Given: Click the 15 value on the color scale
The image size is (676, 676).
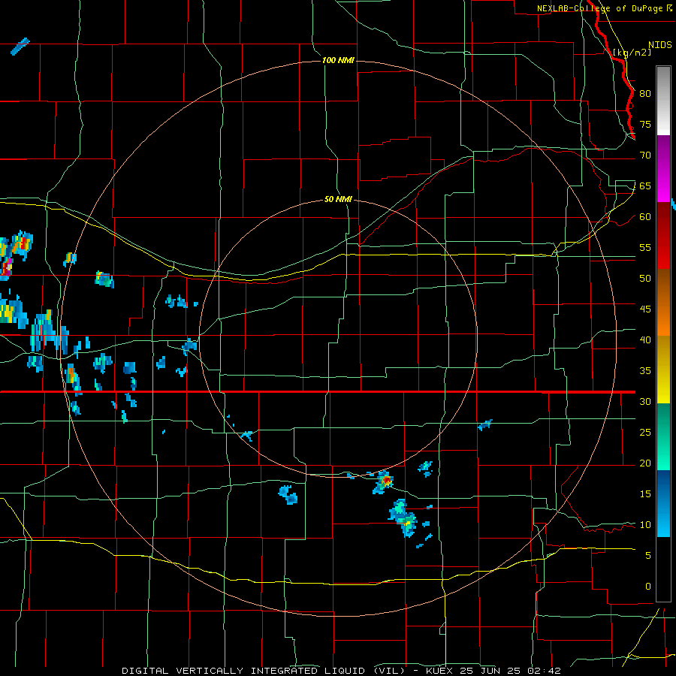Looking at the screenshot, I should tap(645, 493).
